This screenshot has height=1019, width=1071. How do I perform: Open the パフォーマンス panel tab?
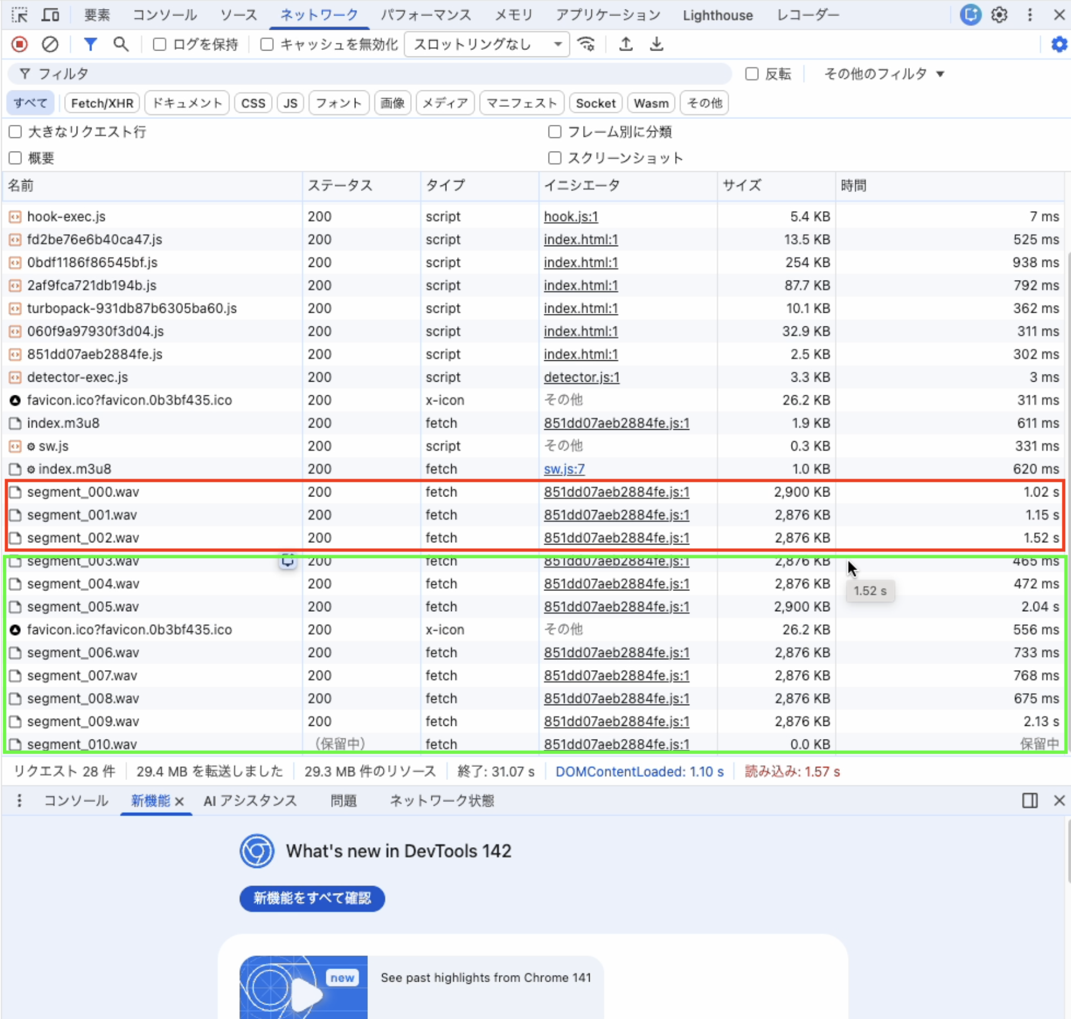(x=426, y=15)
